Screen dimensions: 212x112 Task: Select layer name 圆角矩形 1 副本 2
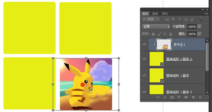tap(179, 59)
